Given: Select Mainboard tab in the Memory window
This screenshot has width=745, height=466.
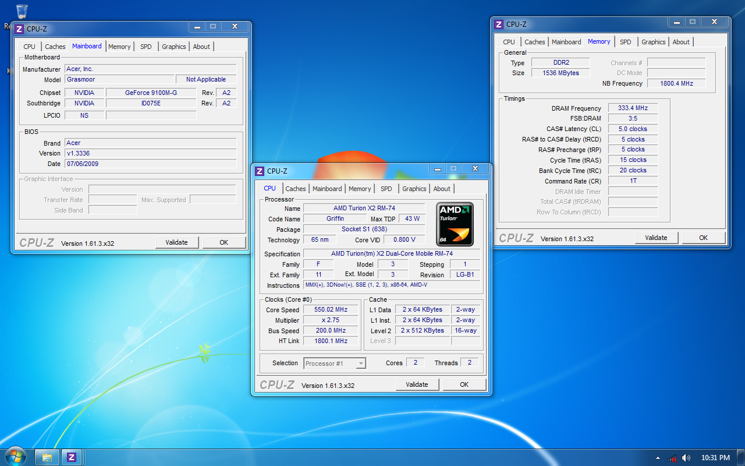Looking at the screenshot, I should (x=566, y=42).
